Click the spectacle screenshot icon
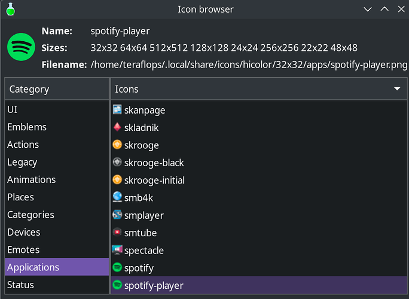Image resolution: width=409 pixels, height=299 pixels. coord(117,250)
